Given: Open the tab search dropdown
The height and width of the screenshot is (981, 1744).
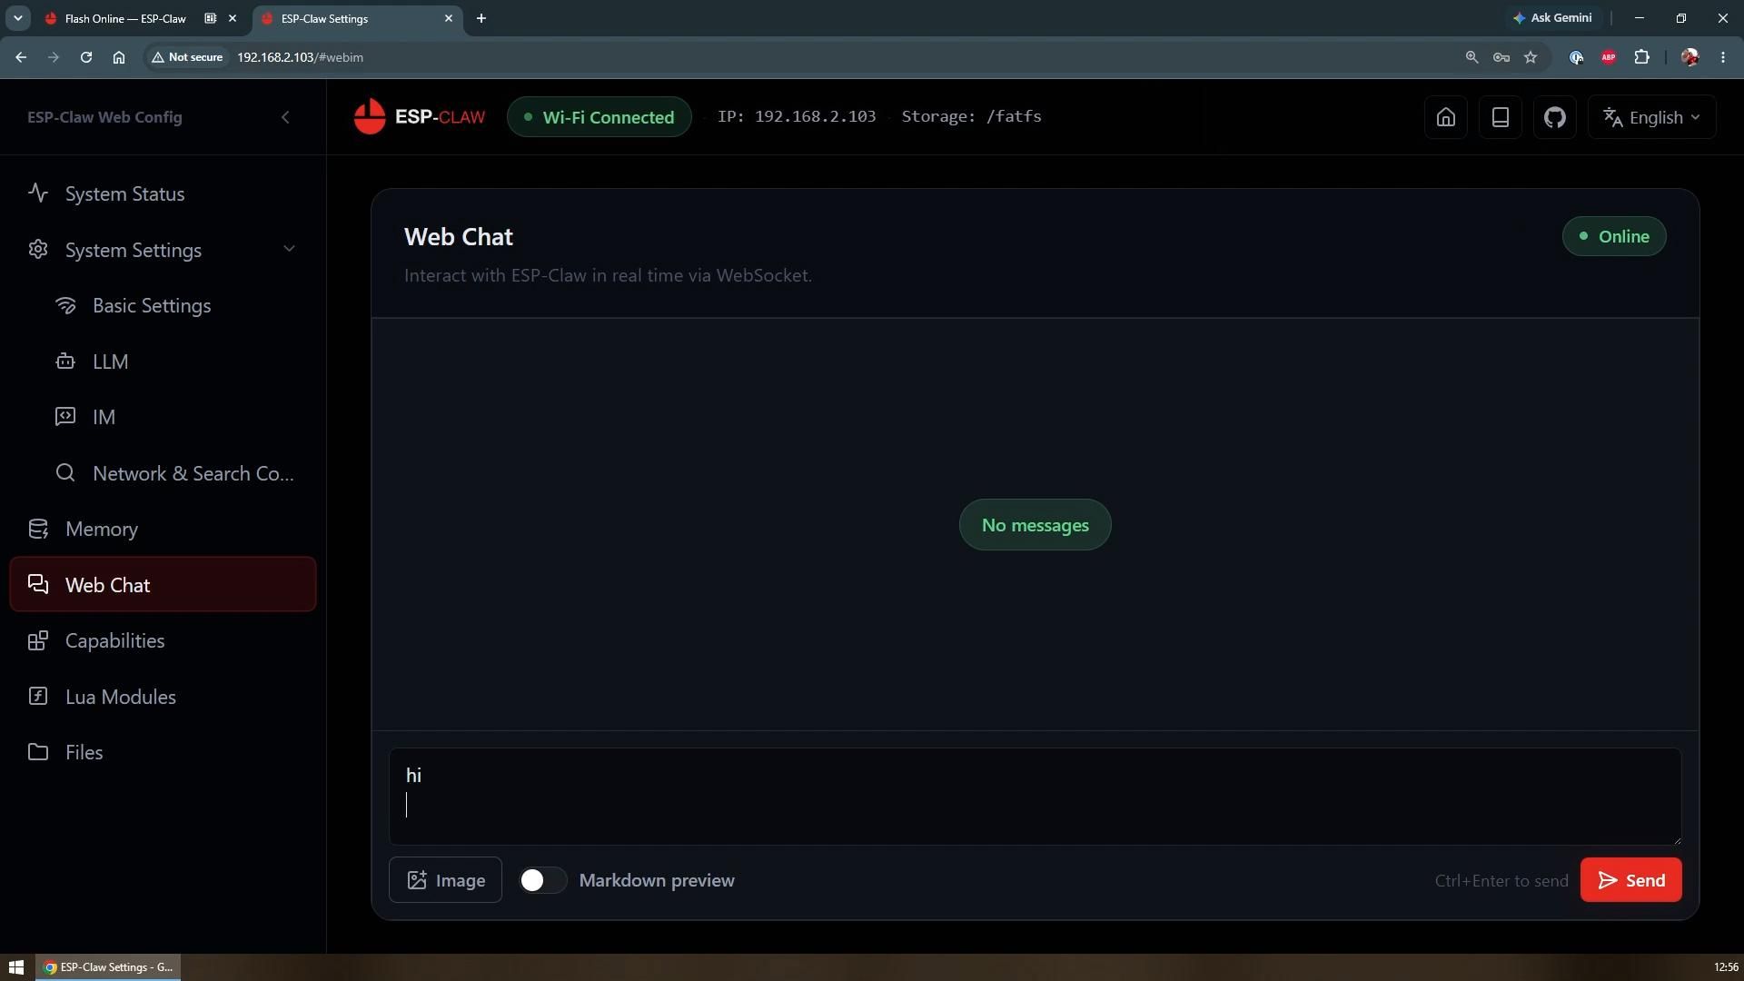Looking at the screenshot, I should point(17,18).
